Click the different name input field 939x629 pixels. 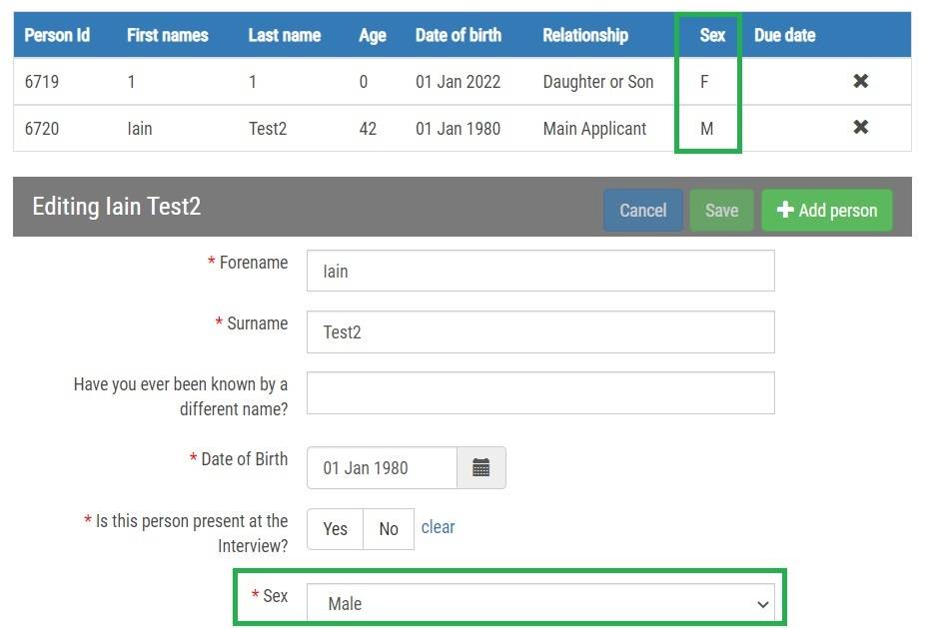click(540, 393)
